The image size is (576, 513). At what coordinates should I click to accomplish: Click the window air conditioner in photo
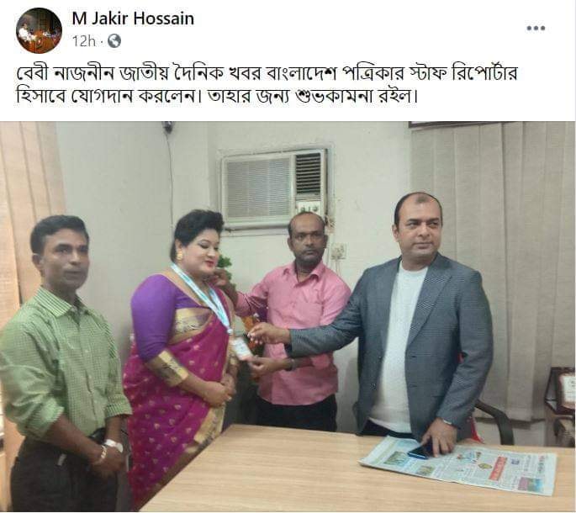pyautogui.click(x=273, y=188)
